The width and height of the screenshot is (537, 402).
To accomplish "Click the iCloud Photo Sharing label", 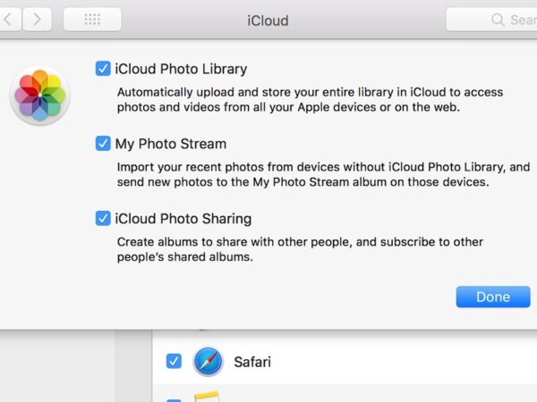I will pos(183,219).
